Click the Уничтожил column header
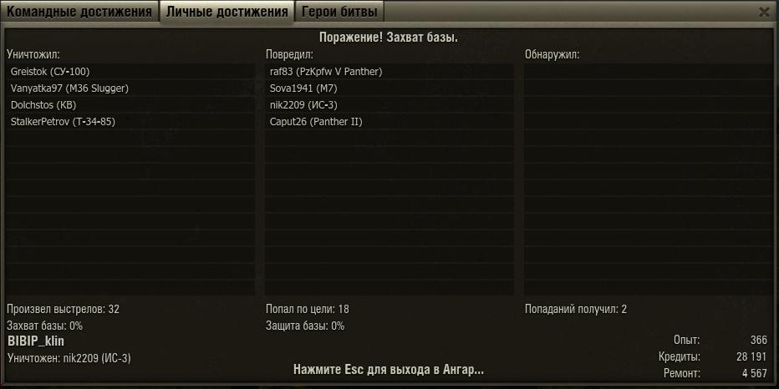779x389 pixels. 33,55
